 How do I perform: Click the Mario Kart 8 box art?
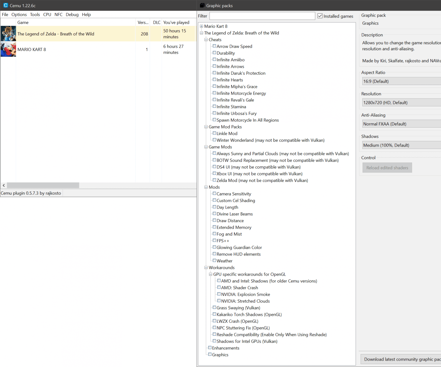click(8, 49)
